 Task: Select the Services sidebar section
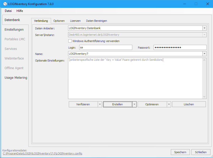(11, 49)
